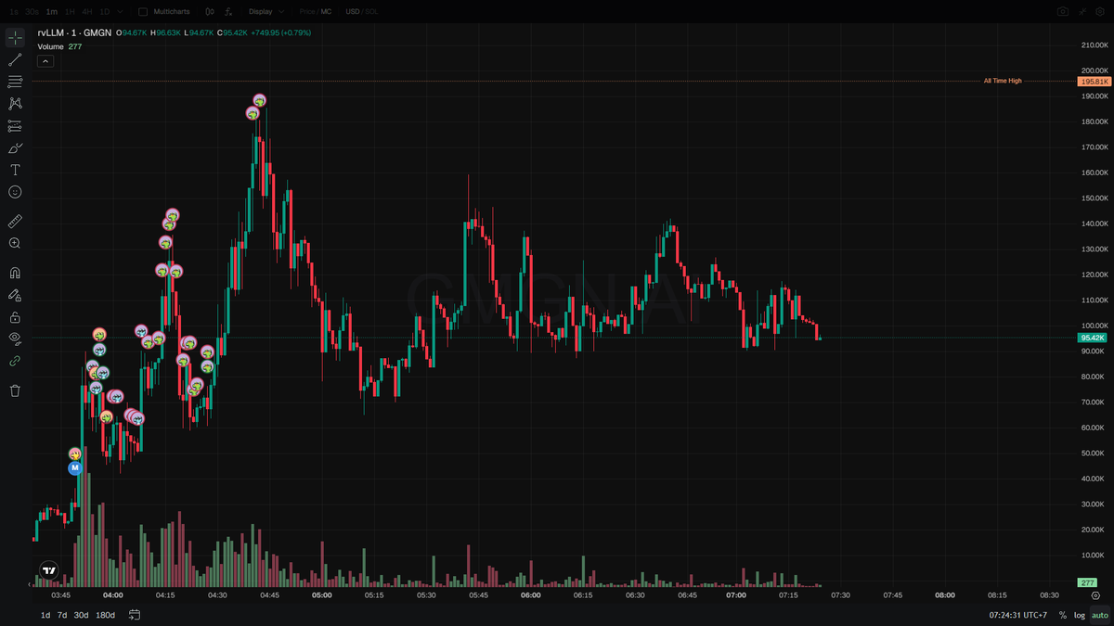
Task: Toggle stay in drawing mode
Action: (x=15, y=295)
